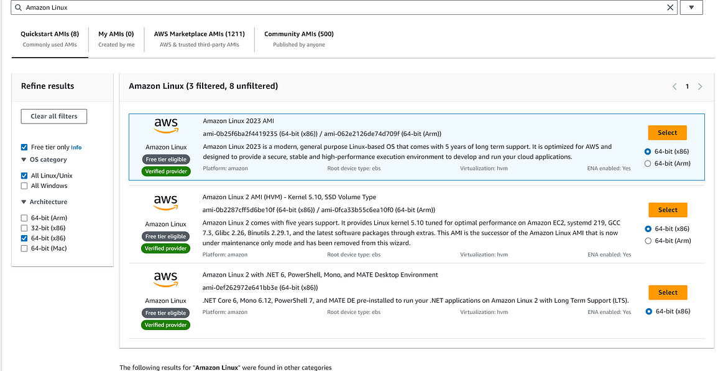Check 64-bit (Mac) architecture filter
This screenshot has height=371, width=718.
24,249
